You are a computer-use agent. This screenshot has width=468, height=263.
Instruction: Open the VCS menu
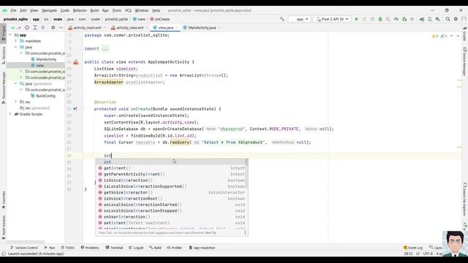pyautogui.click(x=128, y=10)
